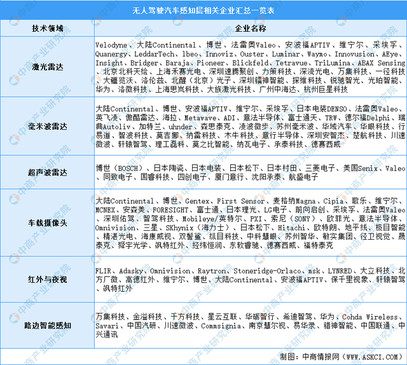Viewport: 407px width, 365px height.
Task: Click Blickfeld in the lidar company list
Action: point(250,63)
